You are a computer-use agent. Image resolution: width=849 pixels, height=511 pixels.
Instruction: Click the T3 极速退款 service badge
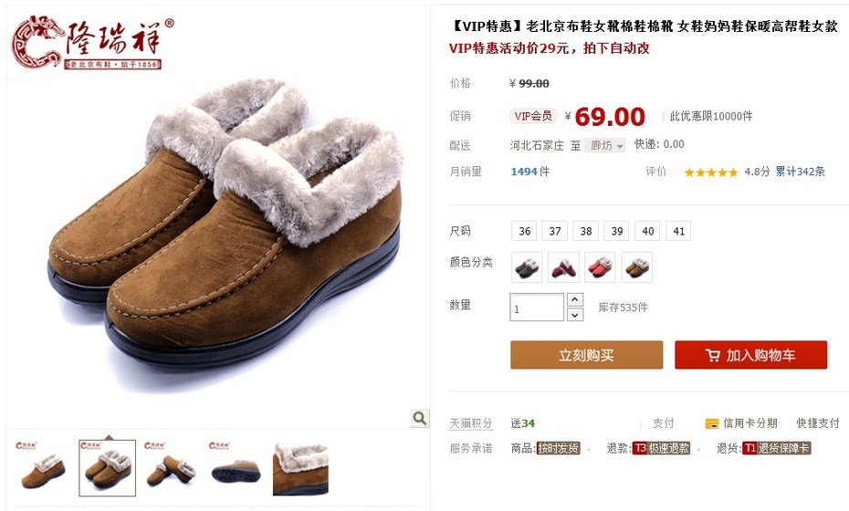click(661, 448)
